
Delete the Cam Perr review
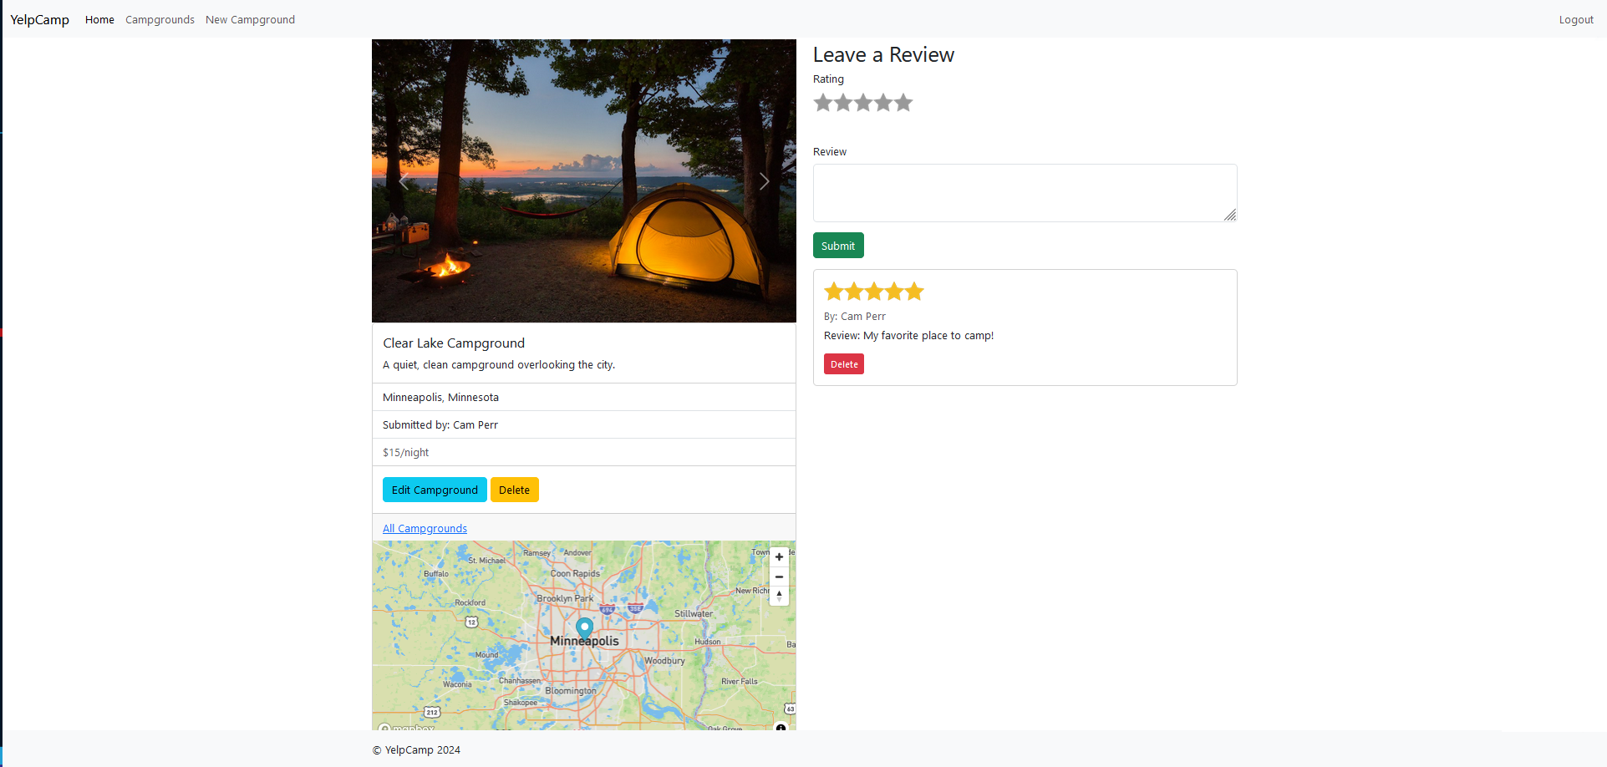844,364
